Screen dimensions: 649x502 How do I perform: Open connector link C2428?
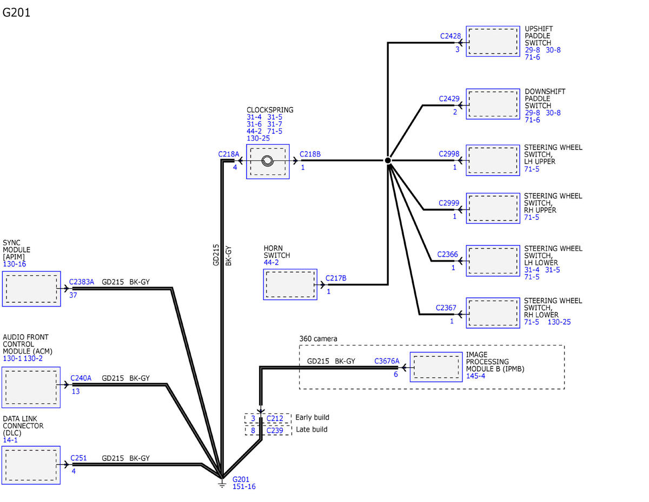[x=451, y=36]
